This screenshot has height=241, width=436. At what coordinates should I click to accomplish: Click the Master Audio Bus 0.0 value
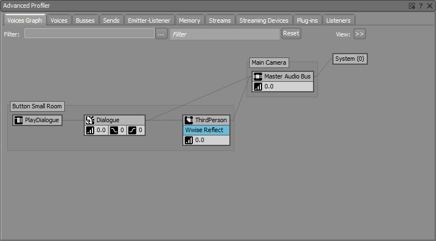pos(269,87)
